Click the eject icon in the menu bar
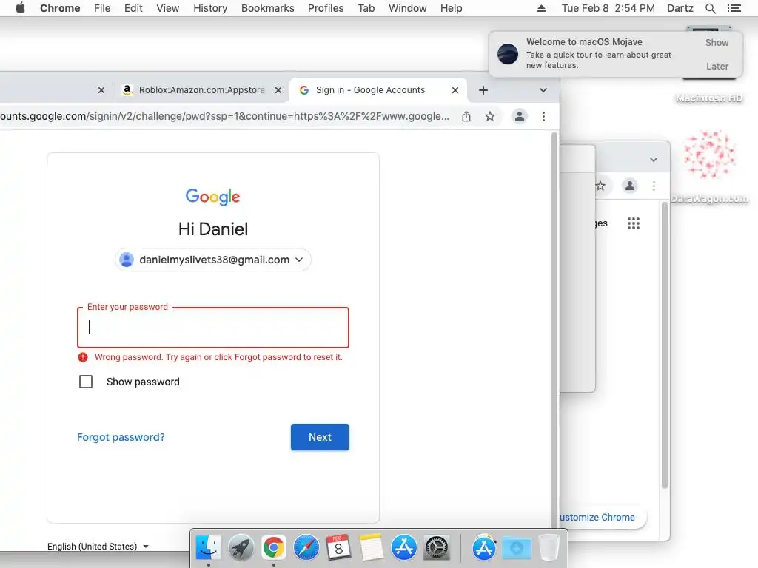The height and width of the screenshot is (568, 758). tap(541, 8)
